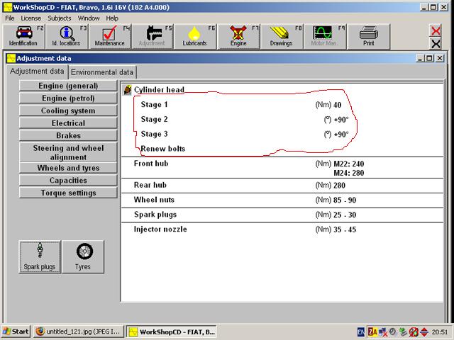Screen dimensions: 454x340
Task: Open the Drawings toolbar icon
Action: (x=281, y=35)
